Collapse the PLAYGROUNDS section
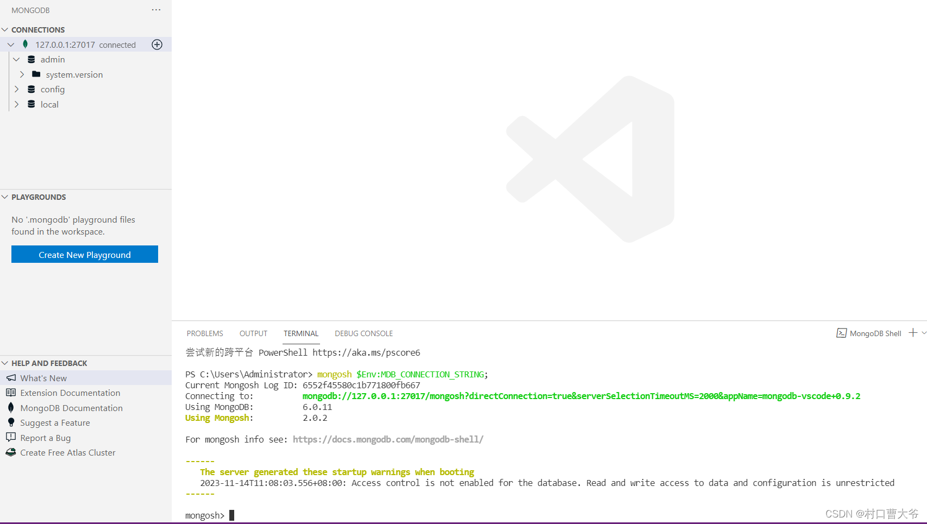The height and width of the screenshot is (524, 927). [x=5, y=197]
